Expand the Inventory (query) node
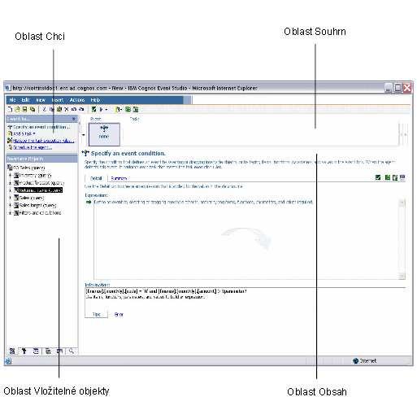 pos(10,175)
